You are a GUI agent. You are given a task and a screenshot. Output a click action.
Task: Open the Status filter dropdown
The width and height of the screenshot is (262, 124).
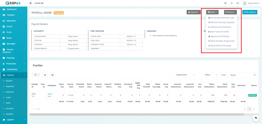[208, 75]
